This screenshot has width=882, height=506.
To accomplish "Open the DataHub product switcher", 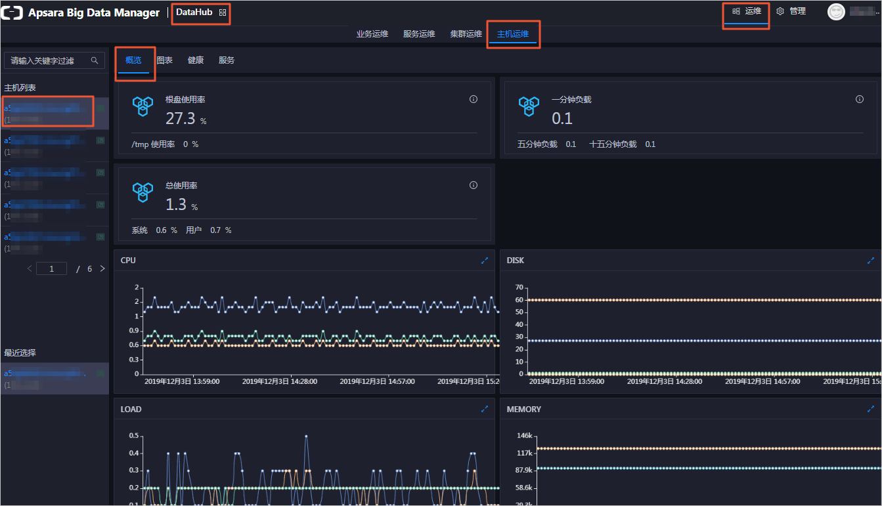I will click(223, 12).
